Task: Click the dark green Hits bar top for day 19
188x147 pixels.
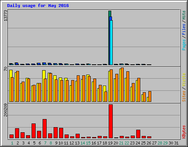Action: pos(110,14)
